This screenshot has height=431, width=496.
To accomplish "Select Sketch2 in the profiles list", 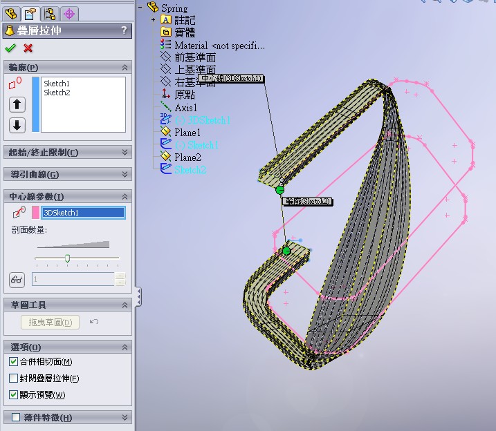I will (57, 93).
